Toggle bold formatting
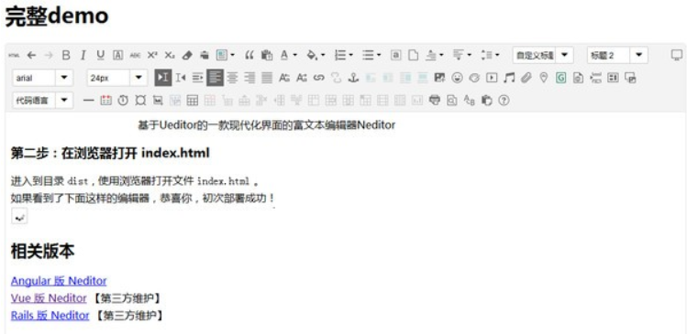The width and height of the screenshot is (687, 334). [66, 55]
